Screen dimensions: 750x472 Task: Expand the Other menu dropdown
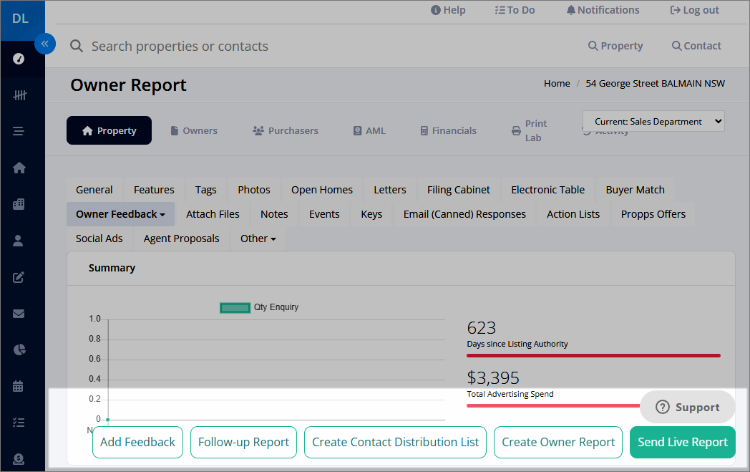[x=257, y=238]
